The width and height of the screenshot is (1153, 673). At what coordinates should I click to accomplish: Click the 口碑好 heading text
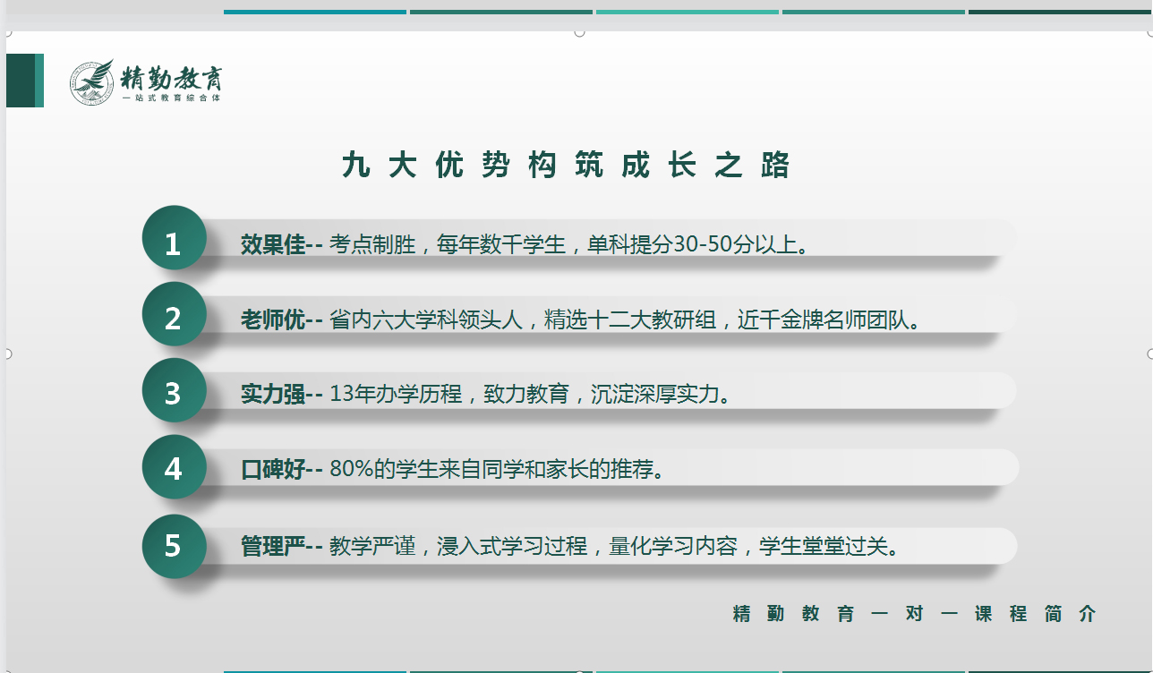coord(273,469)
